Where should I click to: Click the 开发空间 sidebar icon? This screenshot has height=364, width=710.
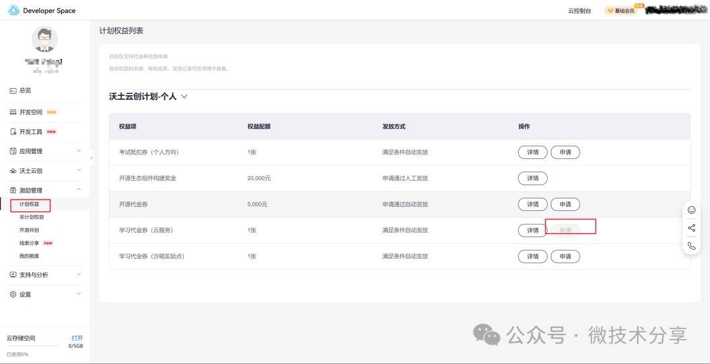click(13, 112)
